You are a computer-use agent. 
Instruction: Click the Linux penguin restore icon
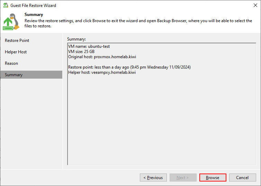(x=11, y=21)
